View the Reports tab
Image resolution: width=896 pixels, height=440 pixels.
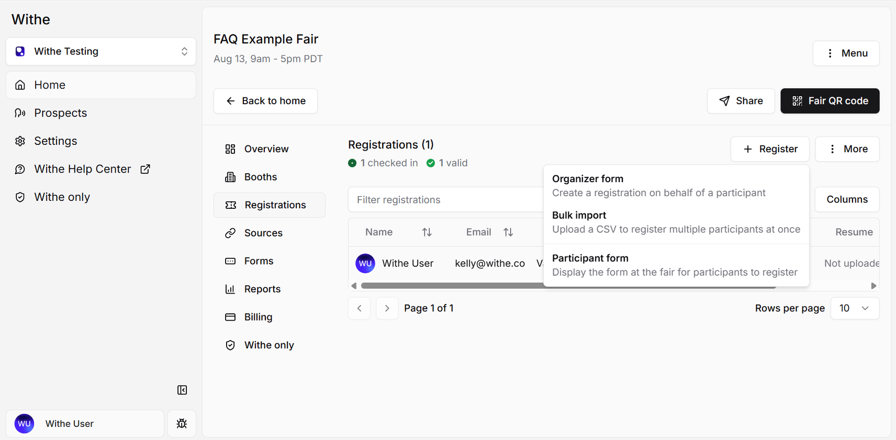pyautogui.click(x=270, y=289)
